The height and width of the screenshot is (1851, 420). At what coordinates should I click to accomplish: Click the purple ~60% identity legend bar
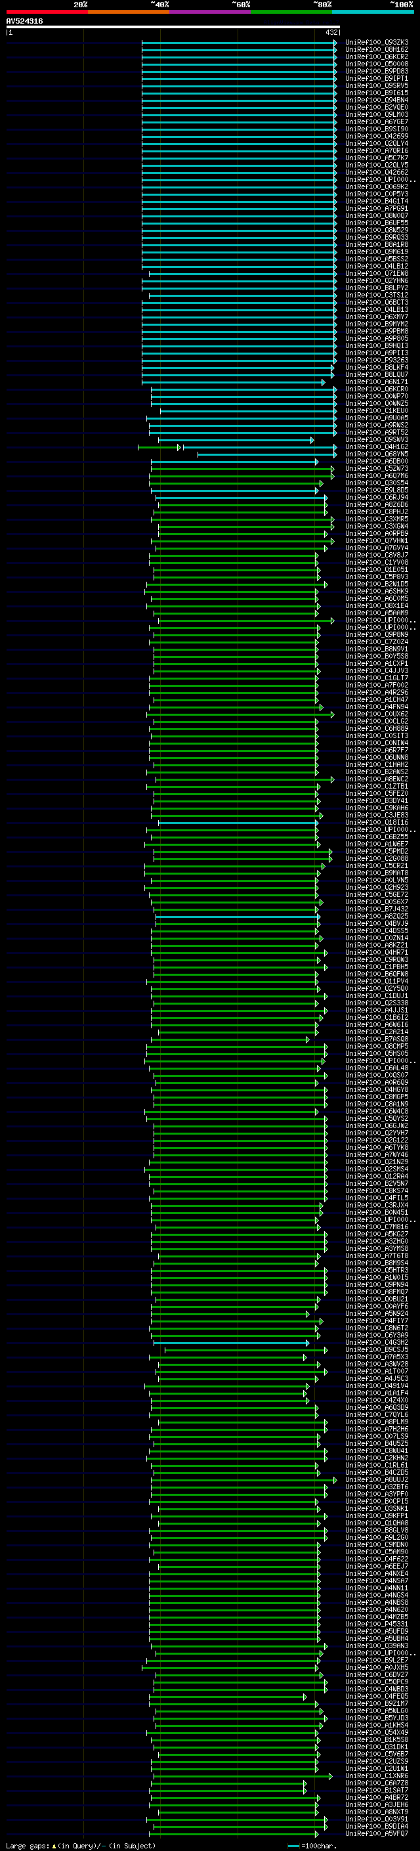[x=211, y=12]
